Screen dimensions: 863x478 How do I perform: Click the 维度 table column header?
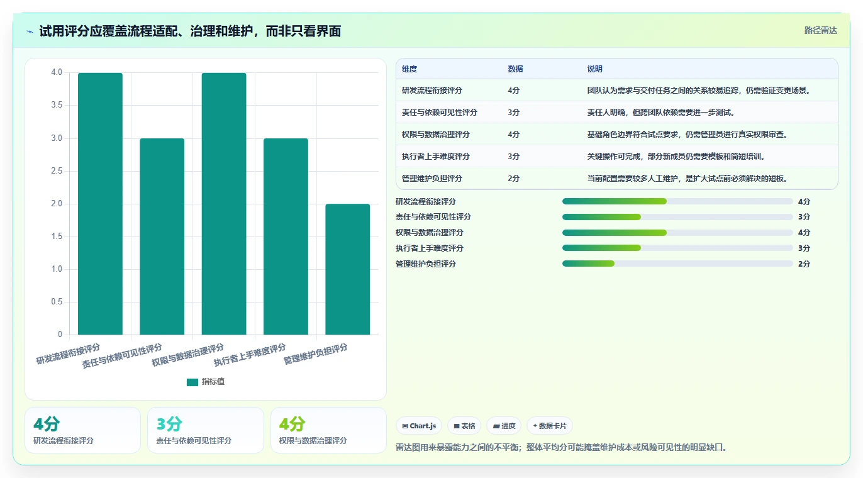409,69
